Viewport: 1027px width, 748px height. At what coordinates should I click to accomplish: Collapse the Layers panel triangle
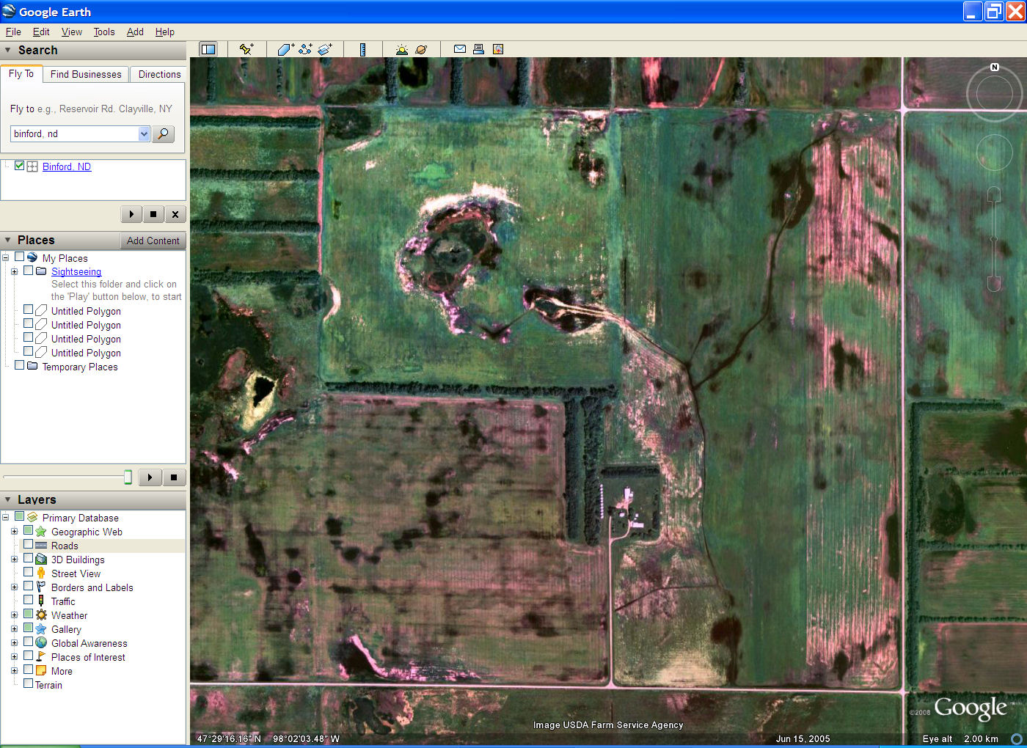(8, 499)
